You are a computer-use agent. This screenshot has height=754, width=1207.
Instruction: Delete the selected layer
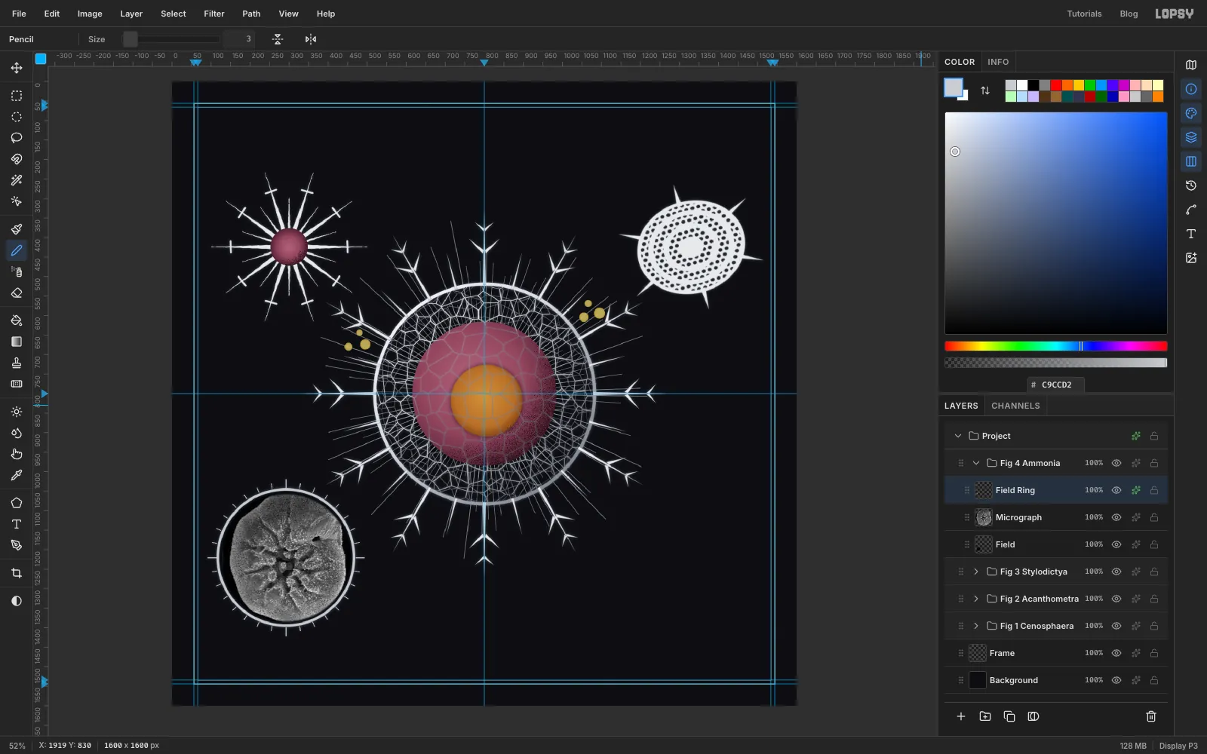click(1150, 716)
